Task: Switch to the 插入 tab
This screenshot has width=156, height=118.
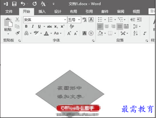Action: [42, 11]
